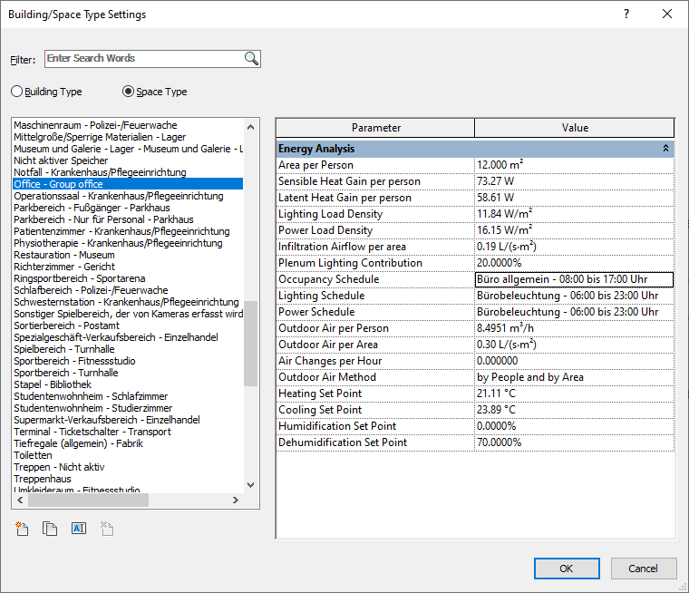Screen dimensions: 689x593
Task: Collapse the Energy Analysis section
Action: pyautogui.click(x=665, y=149)
